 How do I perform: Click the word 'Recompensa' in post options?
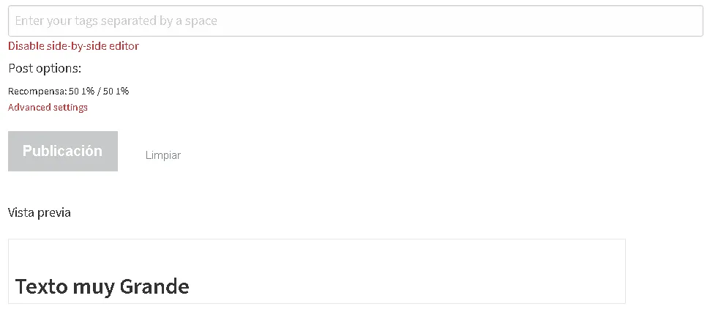(x=37, y=92)
